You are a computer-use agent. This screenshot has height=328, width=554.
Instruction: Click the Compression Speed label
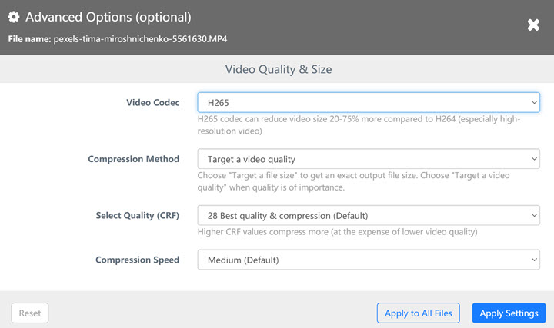[137, 260]
